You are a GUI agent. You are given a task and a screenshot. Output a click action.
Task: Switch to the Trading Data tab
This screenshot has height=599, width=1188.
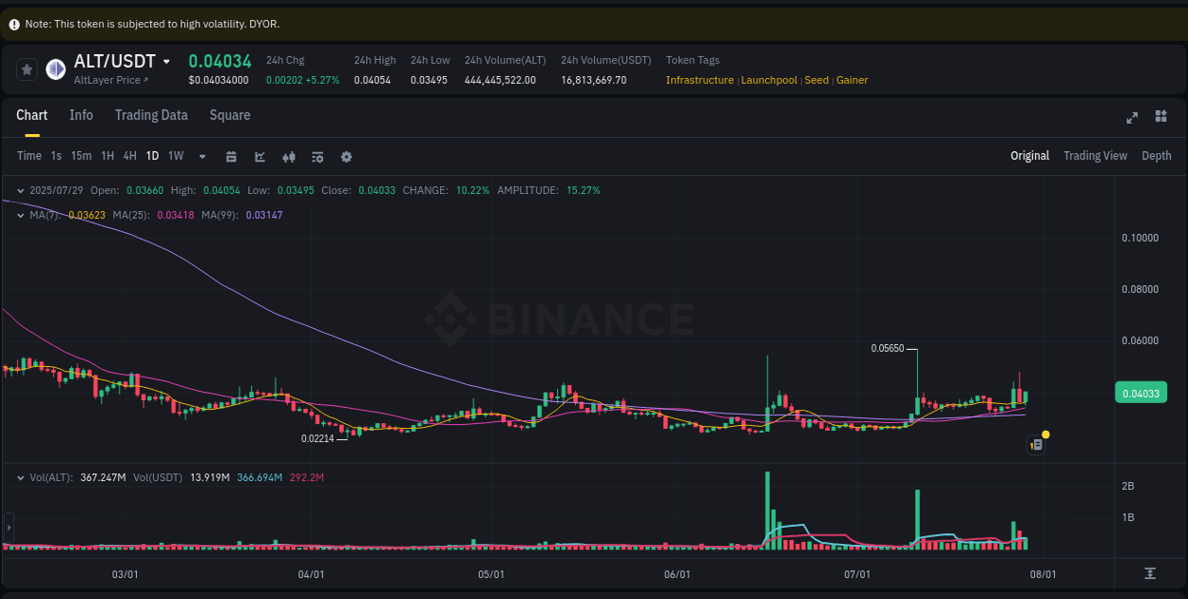(151, 115)
